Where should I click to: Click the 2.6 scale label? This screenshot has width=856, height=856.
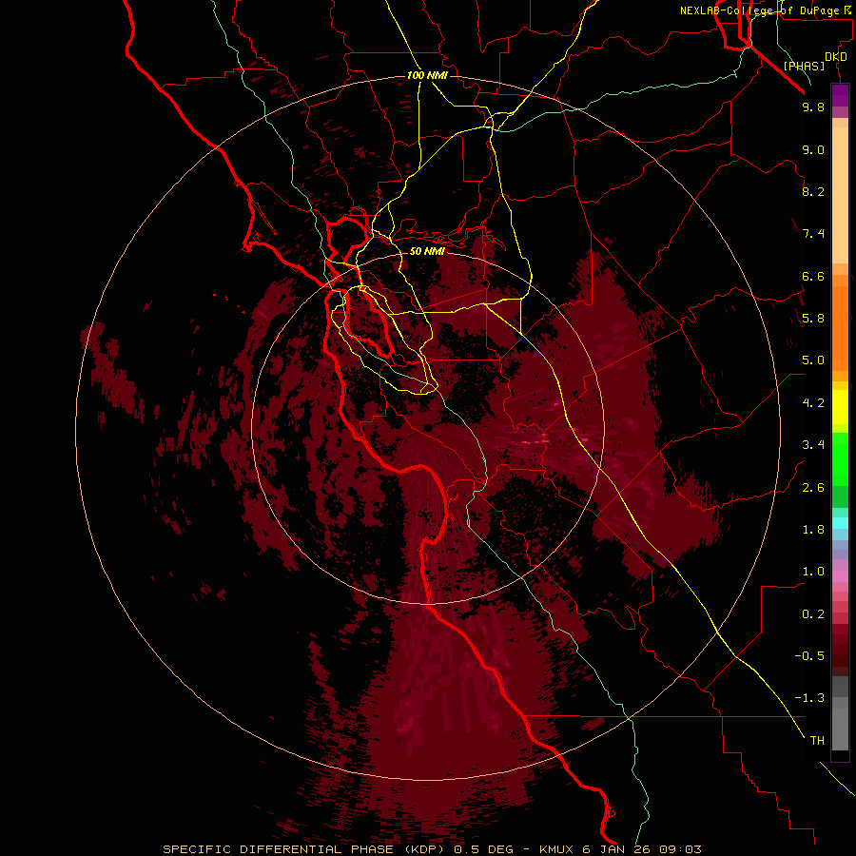(x=813, y=488)
